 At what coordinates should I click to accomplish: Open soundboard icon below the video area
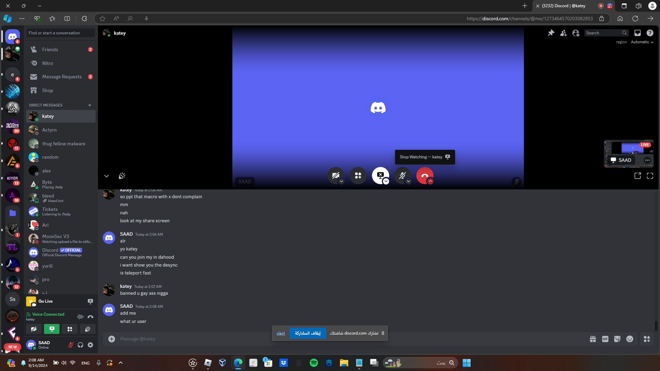pos(122,176)
